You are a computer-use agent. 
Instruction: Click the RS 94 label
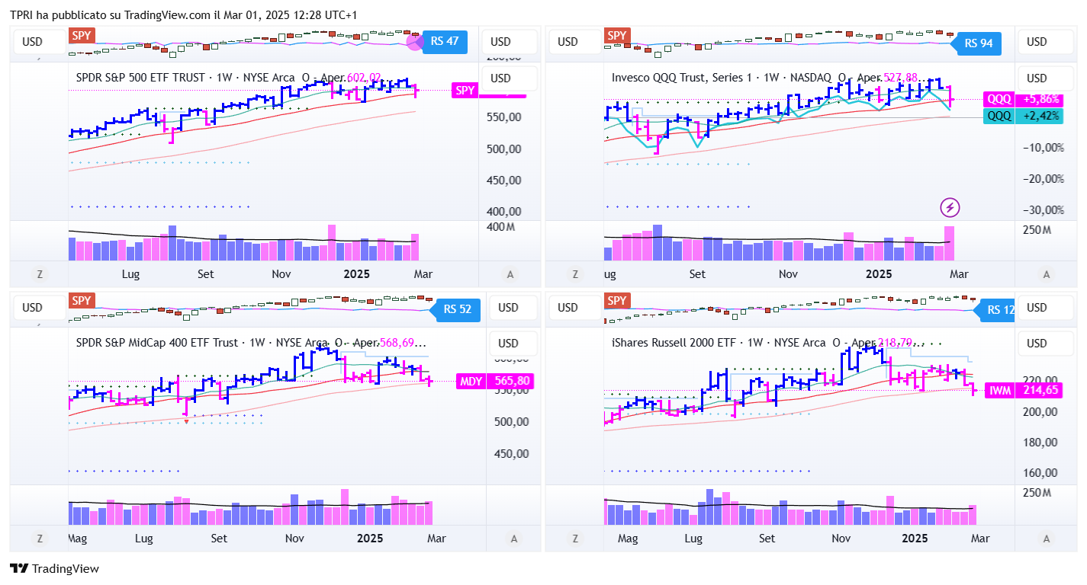point(979,43)
